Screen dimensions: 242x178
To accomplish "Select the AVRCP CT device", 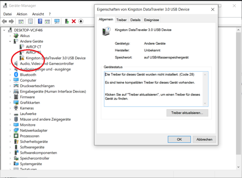I will click(34, 47).
